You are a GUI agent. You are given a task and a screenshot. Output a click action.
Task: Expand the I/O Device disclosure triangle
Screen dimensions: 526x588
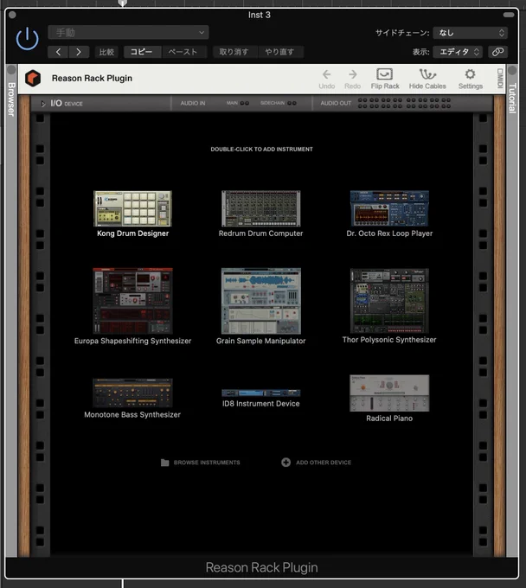(43, 104)
